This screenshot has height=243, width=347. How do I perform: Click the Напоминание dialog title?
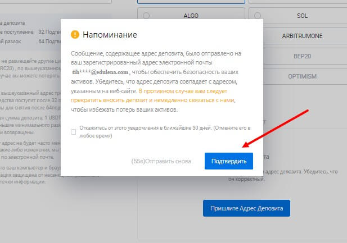(x=110, y=35)
